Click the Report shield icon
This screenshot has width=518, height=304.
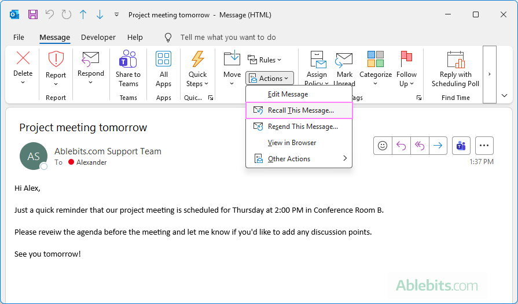click(x=56, y=59)
